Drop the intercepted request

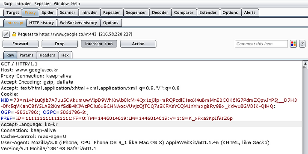coord(60,44)
